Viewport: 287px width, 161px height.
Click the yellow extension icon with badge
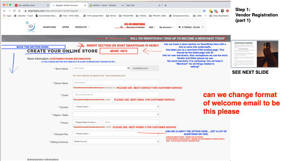[x=211, y=11]
